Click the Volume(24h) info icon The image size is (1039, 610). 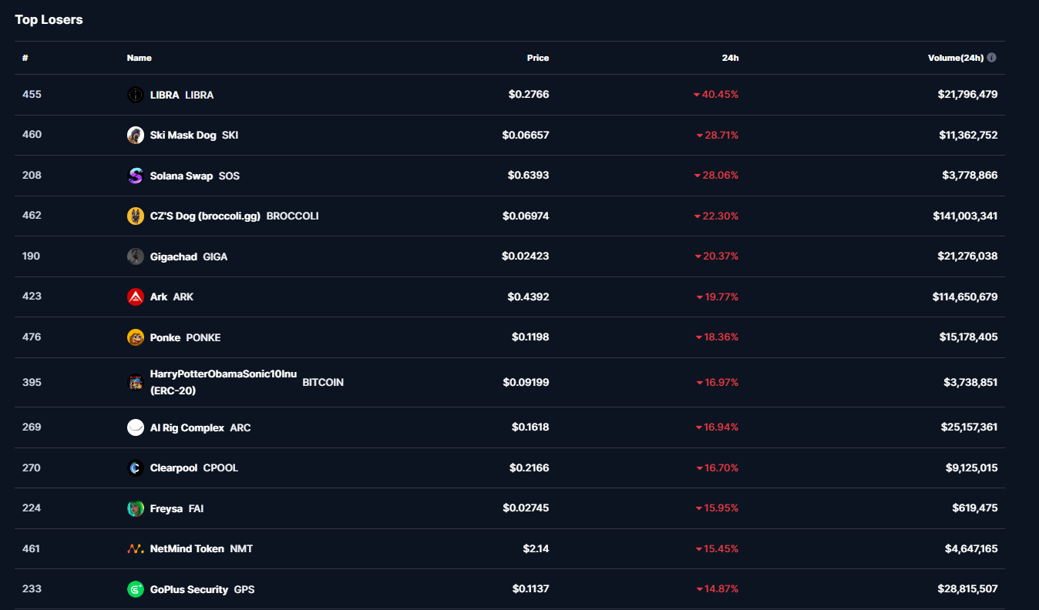[991, 58]
